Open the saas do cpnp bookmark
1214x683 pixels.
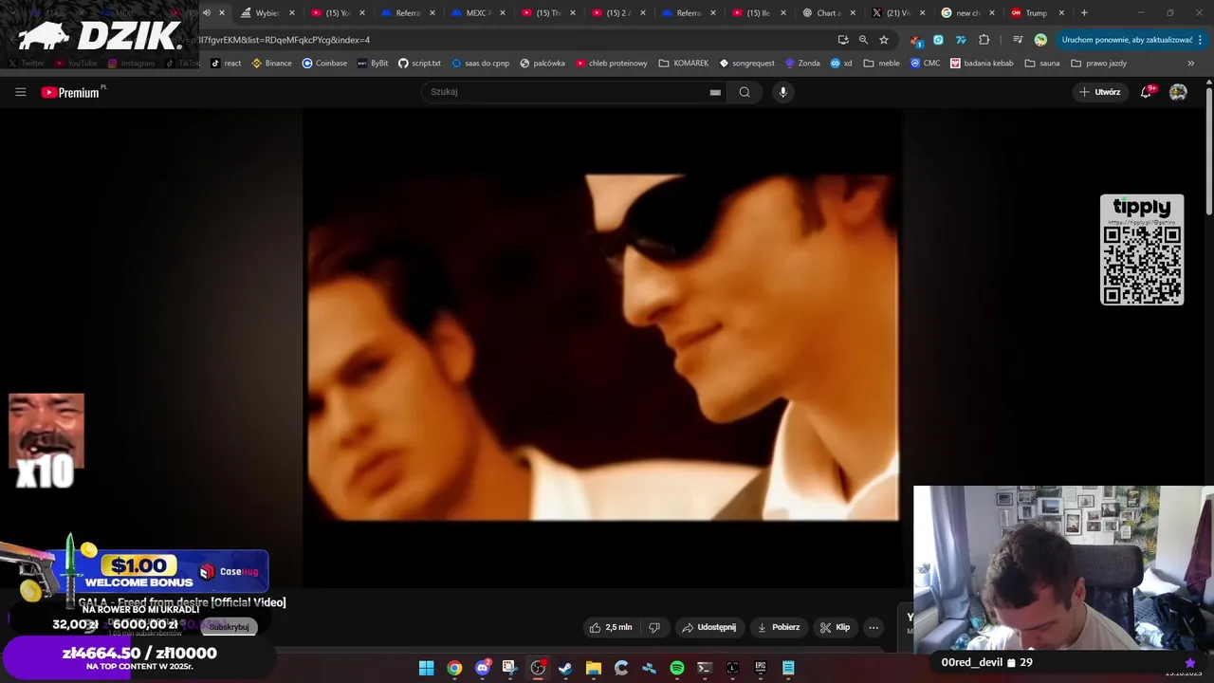pyautogui.click(x=480, y=64)
